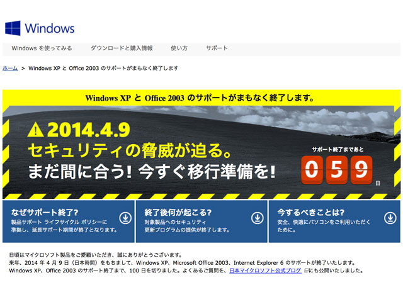Open the 'なぜサポート終了?' panel
This screenshot has width=403, height=302.
69,221
